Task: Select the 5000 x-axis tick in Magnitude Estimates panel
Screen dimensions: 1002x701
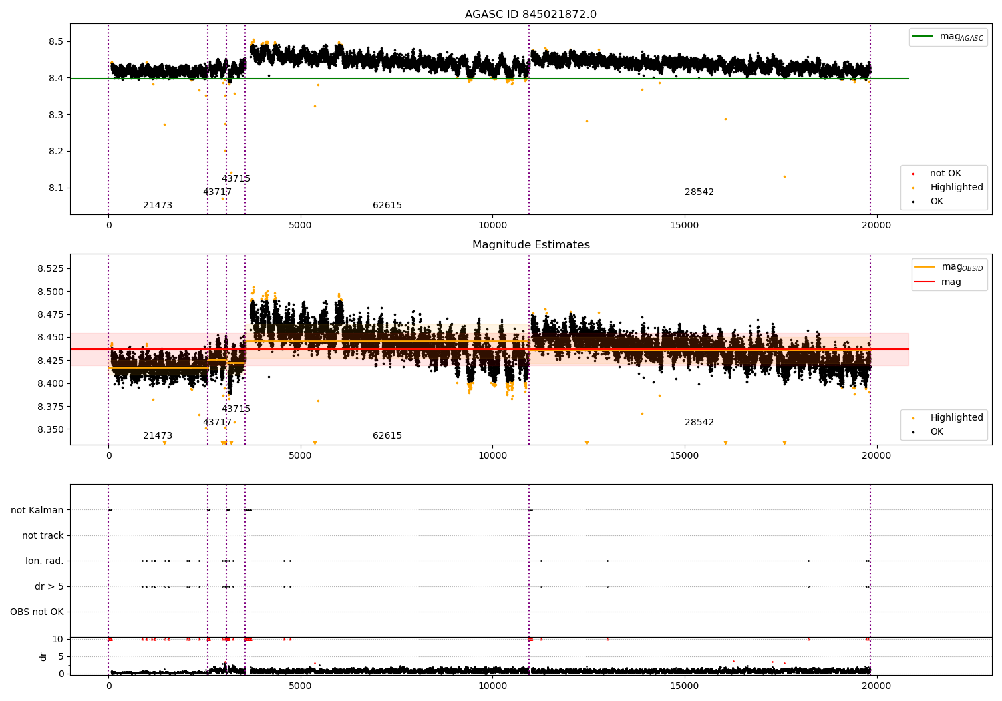Action: (x=301, y=456)
